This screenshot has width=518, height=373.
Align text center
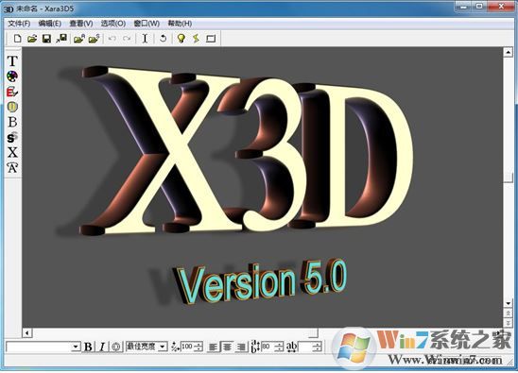pyautogui.click(x=227, y=347)
